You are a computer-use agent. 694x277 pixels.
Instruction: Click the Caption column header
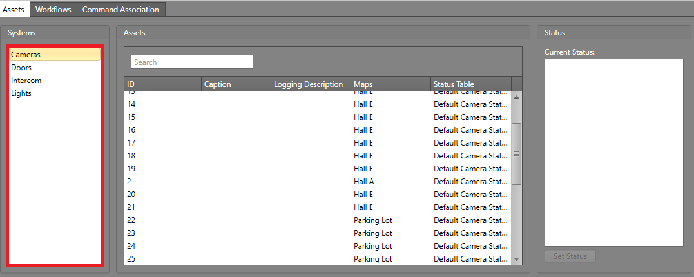236,84
